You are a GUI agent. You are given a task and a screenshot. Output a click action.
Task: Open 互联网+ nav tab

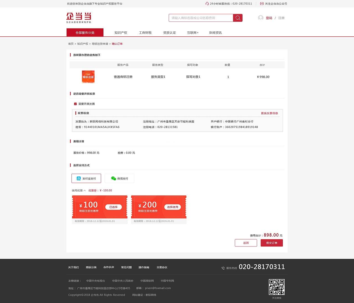(193, 33)
